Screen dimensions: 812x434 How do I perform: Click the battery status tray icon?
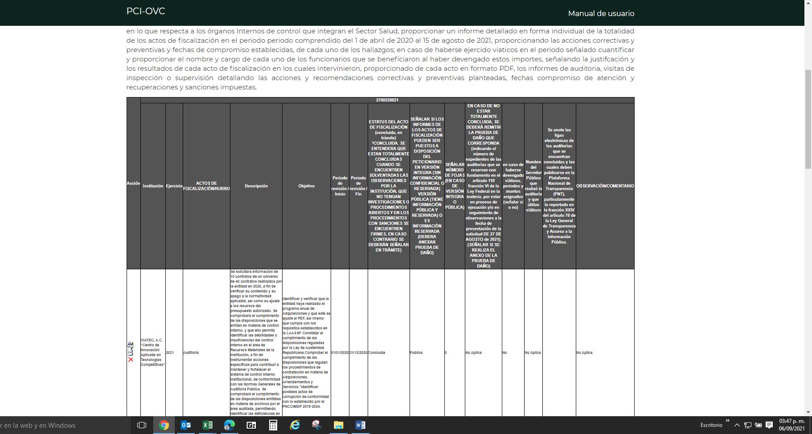758,425
